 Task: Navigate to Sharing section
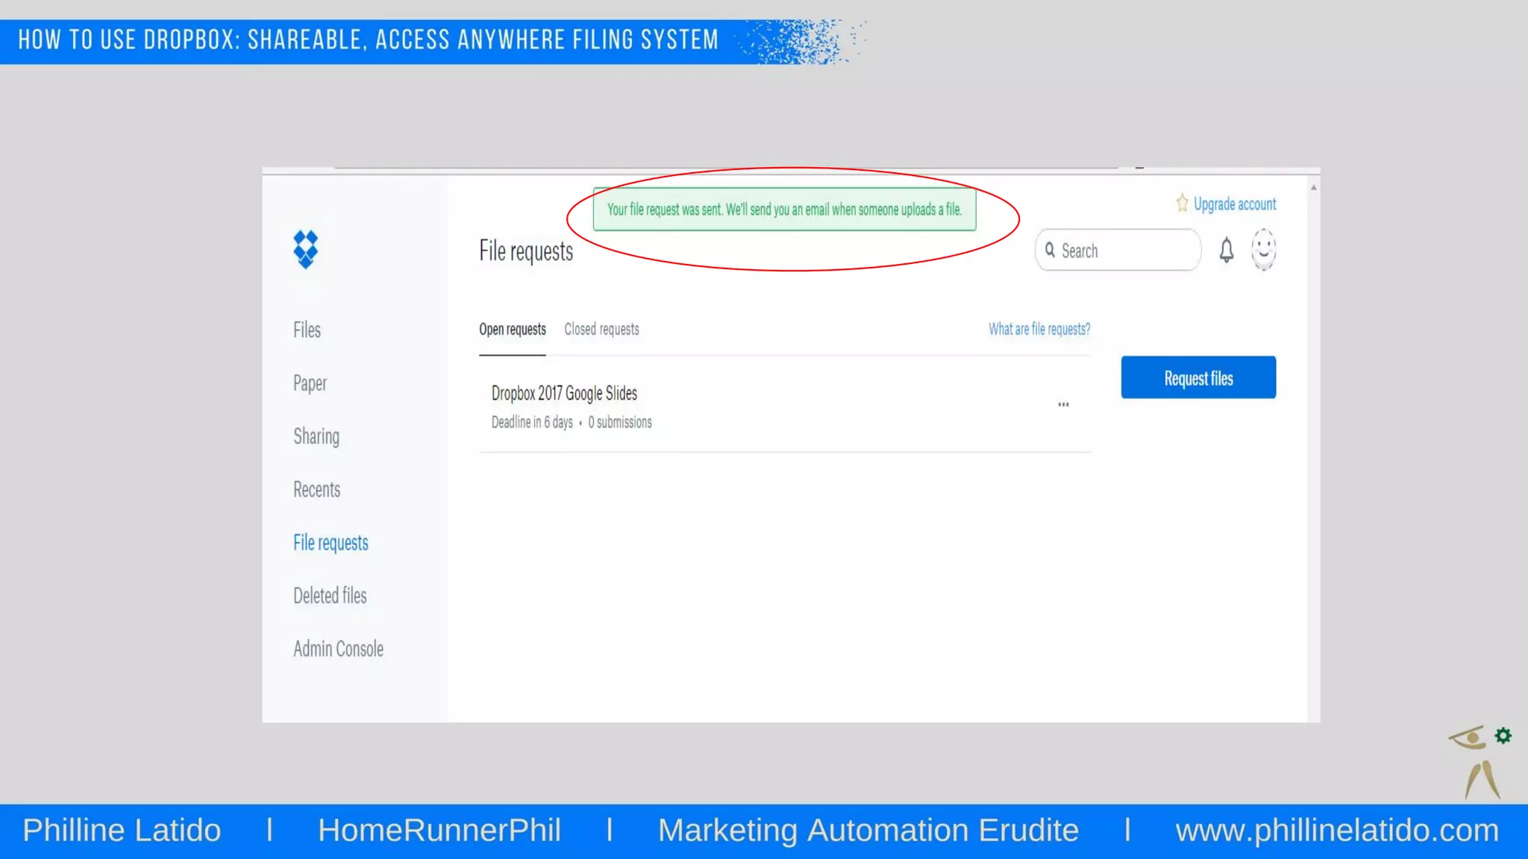click(x=316, y=436)
